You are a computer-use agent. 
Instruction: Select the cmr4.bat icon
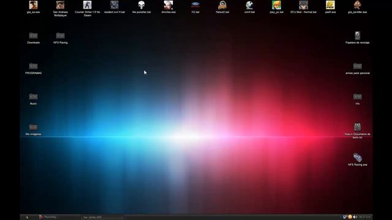point(249,5)
